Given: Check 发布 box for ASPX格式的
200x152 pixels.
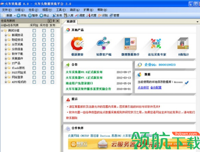Looking at the screenshot, I should [52, 82].
